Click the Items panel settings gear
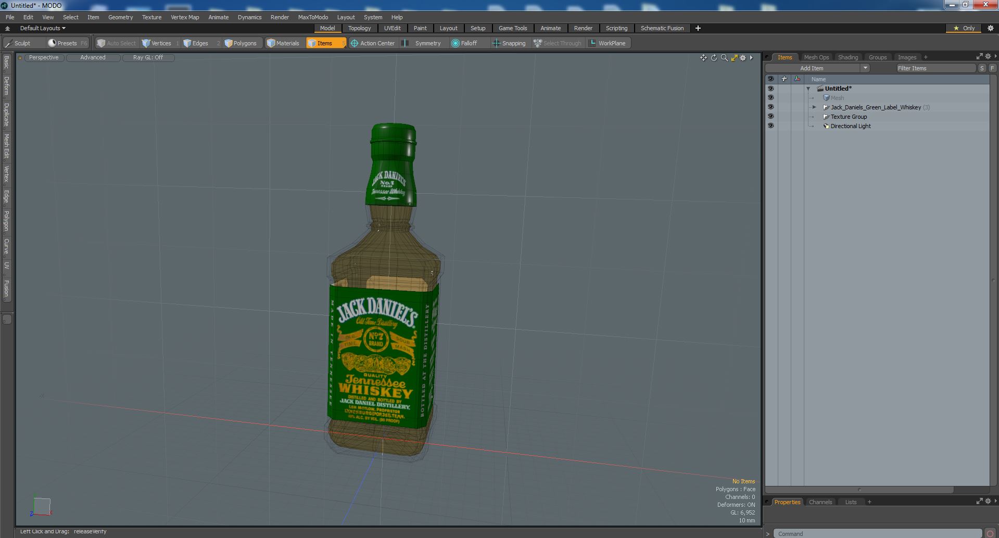The image size is (999, 538). (988, 56)
